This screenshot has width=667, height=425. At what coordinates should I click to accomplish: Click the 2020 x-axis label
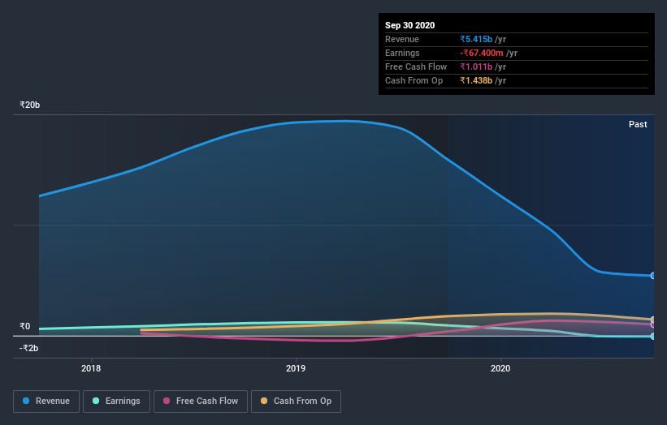tap(500, 368)
